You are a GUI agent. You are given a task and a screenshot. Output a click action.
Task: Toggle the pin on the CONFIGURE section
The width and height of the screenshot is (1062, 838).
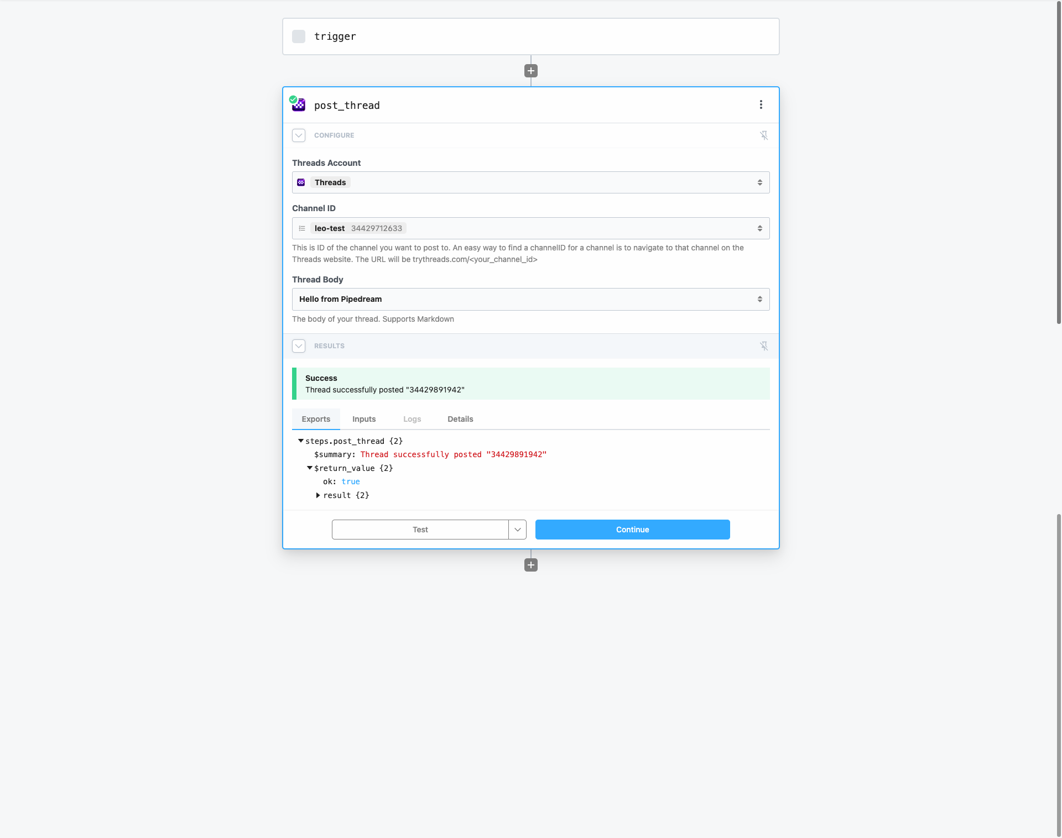pos(764,135)
